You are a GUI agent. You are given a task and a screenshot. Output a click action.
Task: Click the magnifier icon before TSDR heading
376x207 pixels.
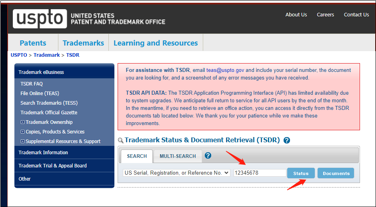point(120,141)
